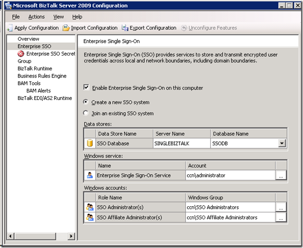Select Enterprise SSO in the tree
303x248 pixels.
[34, 46]
